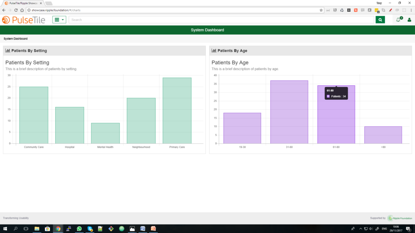415x233 pixels.
Task: Focus the Search input field
Action: pyautogui.click(x=221, y=20)
